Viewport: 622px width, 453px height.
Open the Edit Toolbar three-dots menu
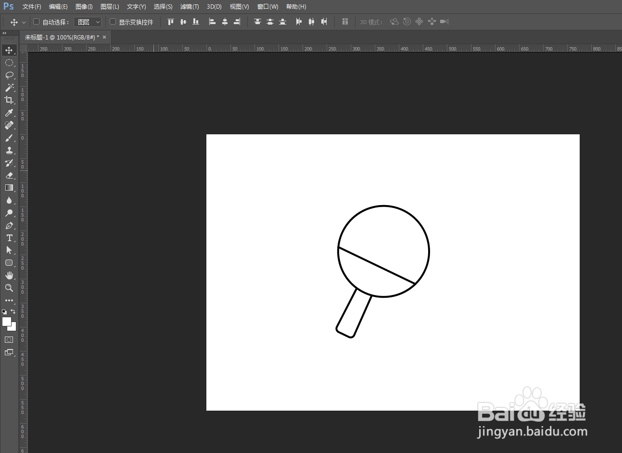[x=9, y=300]
